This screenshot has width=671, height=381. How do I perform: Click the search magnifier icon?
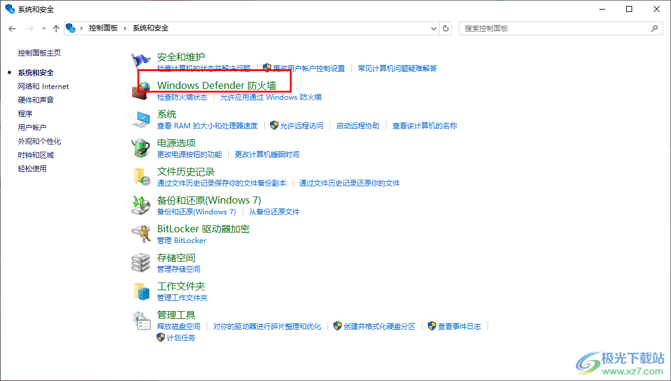tap(654, 28)
